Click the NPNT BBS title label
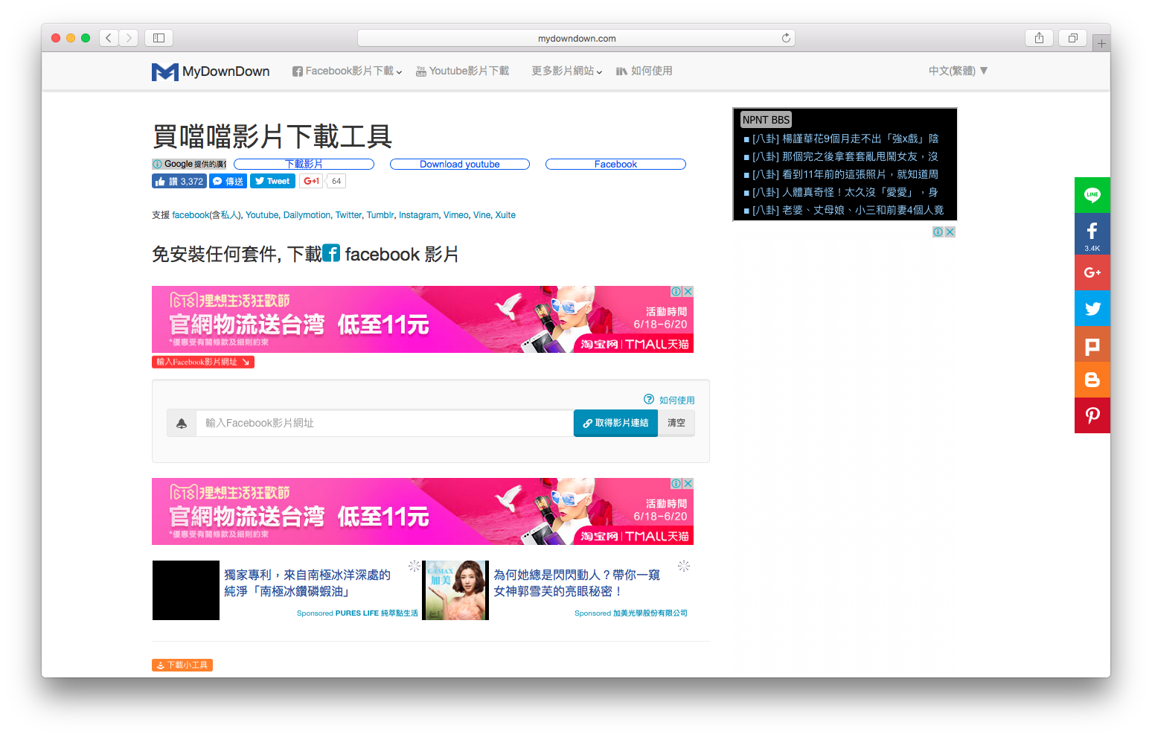Image resolution: width=1152 pixels, height=737 pixels. (766, 120)
